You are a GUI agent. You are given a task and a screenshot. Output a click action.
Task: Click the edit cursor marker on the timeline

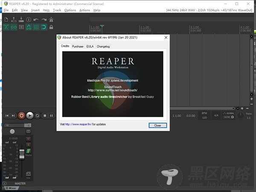102,26
